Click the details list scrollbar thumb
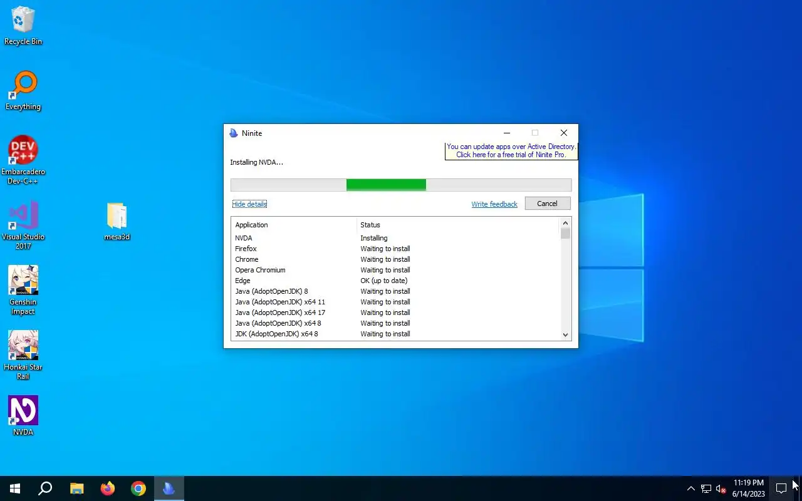 [x=565, y=234]
